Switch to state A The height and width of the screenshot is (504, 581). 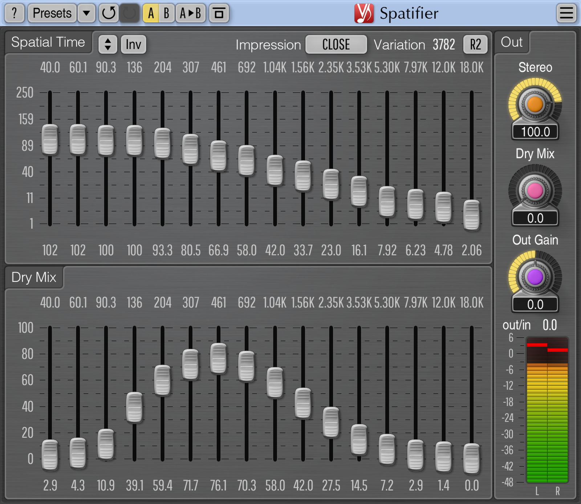pyautogui.click(x=151, y=13)
